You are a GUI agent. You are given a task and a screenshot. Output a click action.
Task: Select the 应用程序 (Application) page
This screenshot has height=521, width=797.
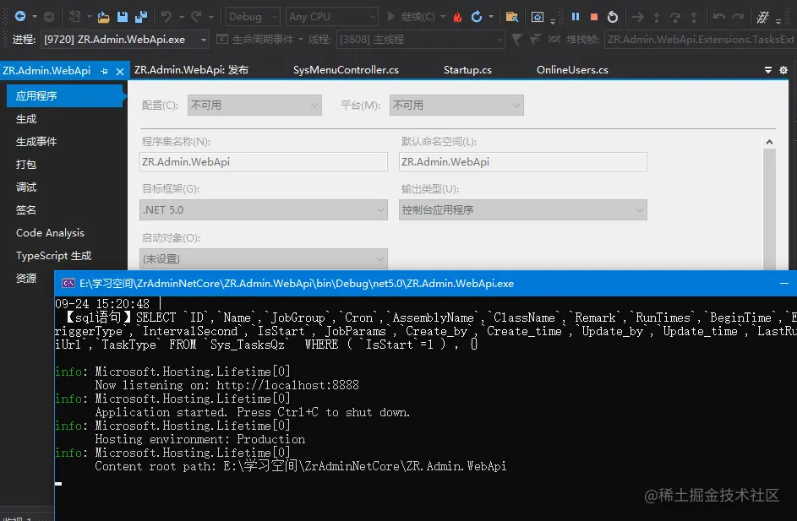pos(65,95)
